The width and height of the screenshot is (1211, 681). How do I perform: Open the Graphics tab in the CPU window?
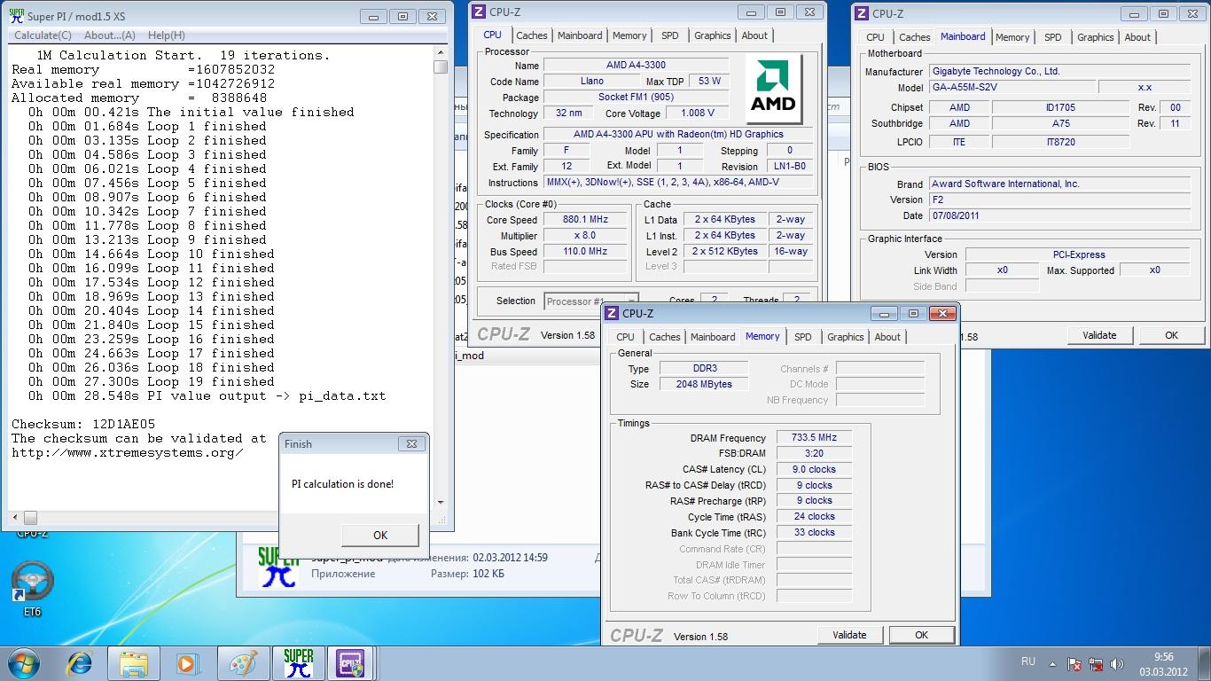click(712, 35)
